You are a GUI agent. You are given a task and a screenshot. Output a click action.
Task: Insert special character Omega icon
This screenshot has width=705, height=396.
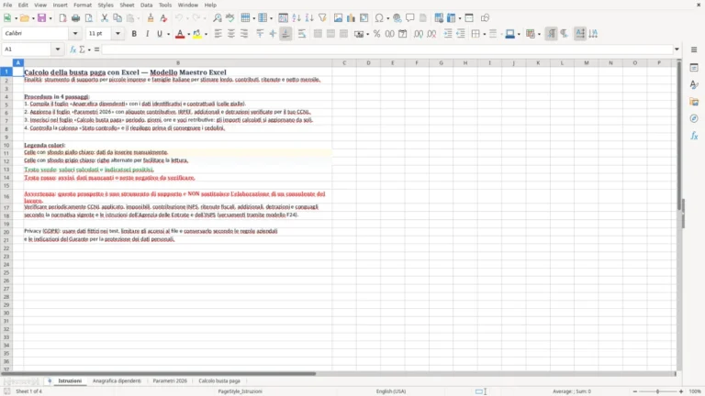379,18
